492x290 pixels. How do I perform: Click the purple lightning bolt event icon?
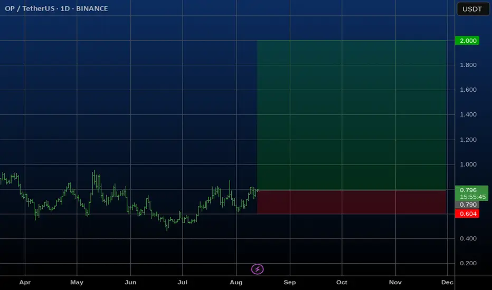(257, 269)
